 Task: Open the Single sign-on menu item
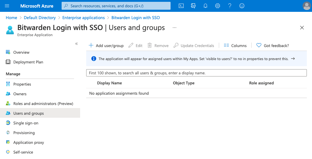pyautogui.click(x=26, y=123)
